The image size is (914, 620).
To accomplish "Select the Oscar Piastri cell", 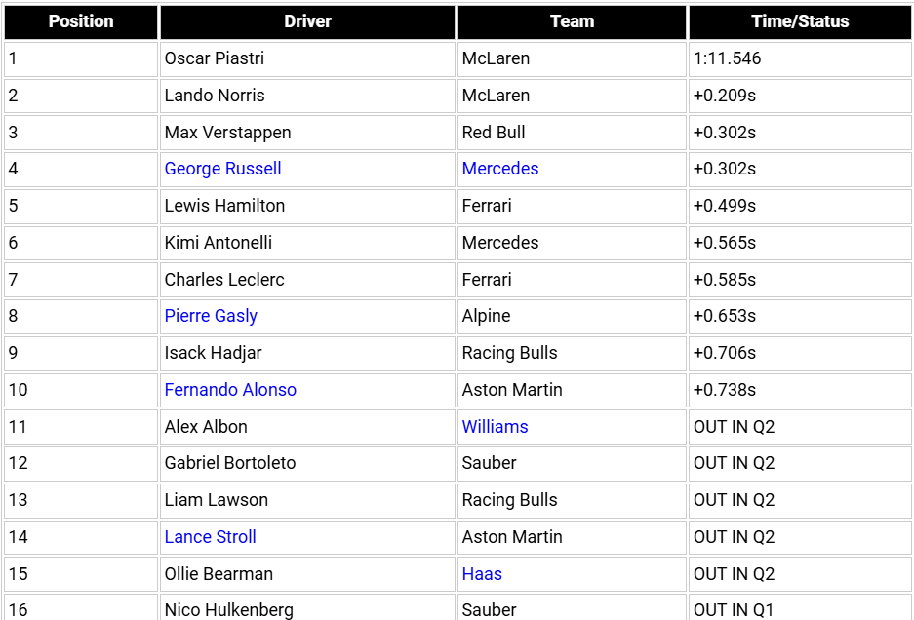I will click(x=307, y=58).
